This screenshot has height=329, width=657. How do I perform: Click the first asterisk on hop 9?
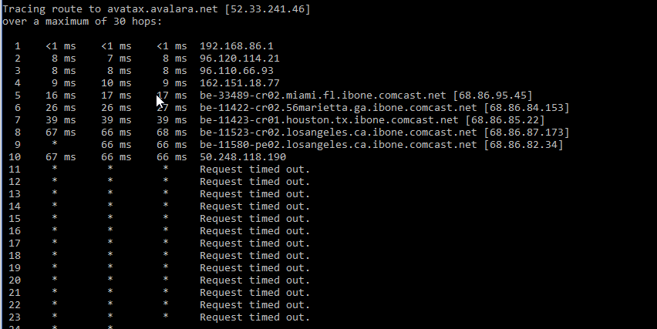[55, 143]
